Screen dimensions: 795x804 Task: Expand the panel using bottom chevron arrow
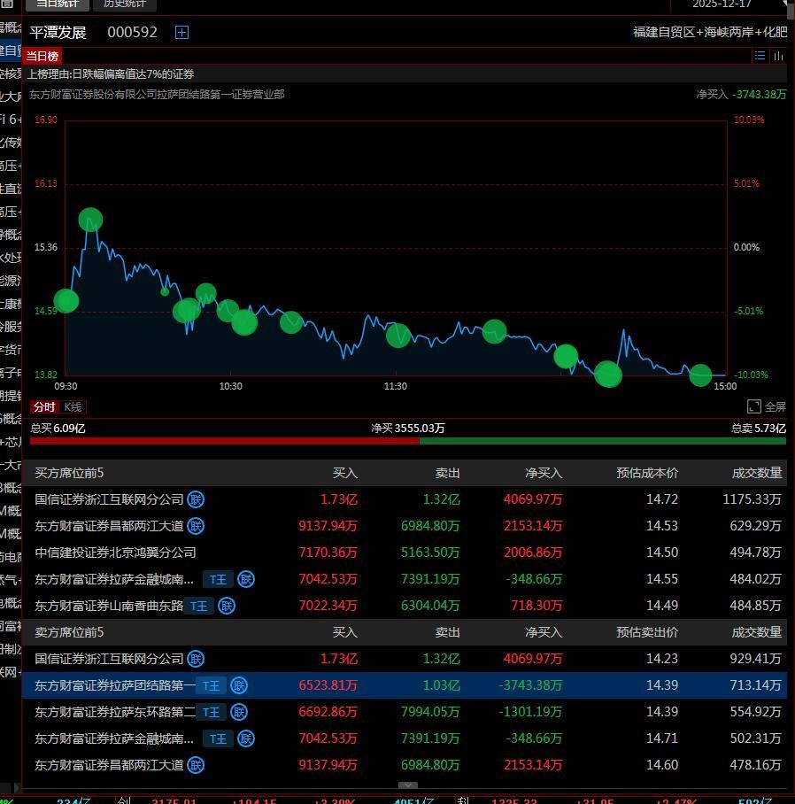click(x=408, y=785)
